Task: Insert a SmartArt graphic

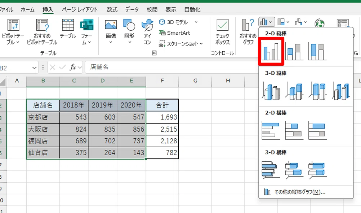Action: click(x=174, y=33)
